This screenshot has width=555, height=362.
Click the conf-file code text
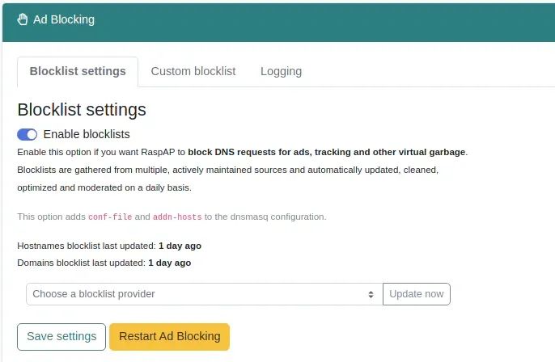(x=110, y=217)
